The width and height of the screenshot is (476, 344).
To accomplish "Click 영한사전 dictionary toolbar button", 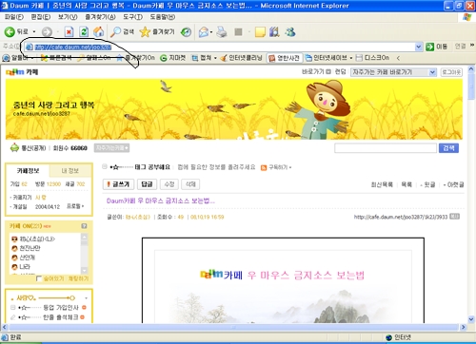I will pos(285,58).
